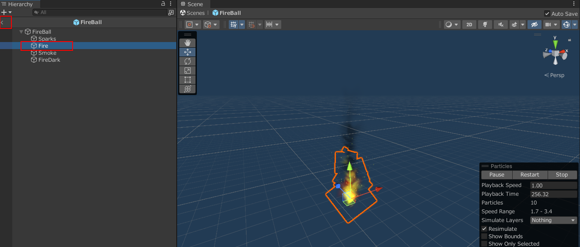Click the tool handle position (Pivot) icon

(189, 25)
